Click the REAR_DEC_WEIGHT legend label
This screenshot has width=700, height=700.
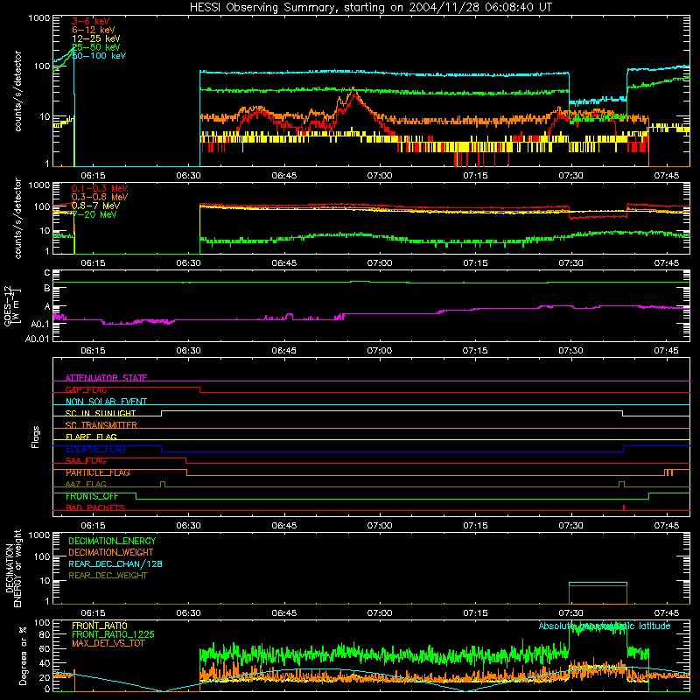(x=108, y=576)
